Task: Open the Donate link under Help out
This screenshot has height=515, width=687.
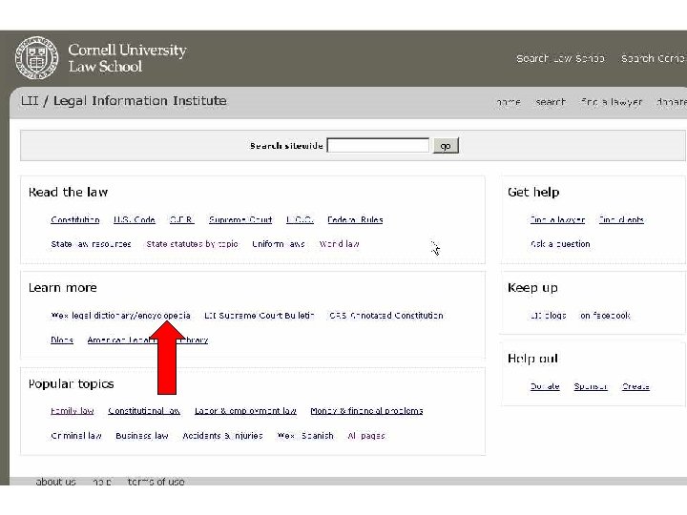Action: coord(545,386)
